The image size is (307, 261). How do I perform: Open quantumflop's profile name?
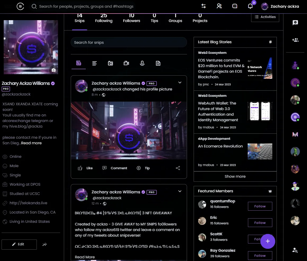[x=223, y=201]
